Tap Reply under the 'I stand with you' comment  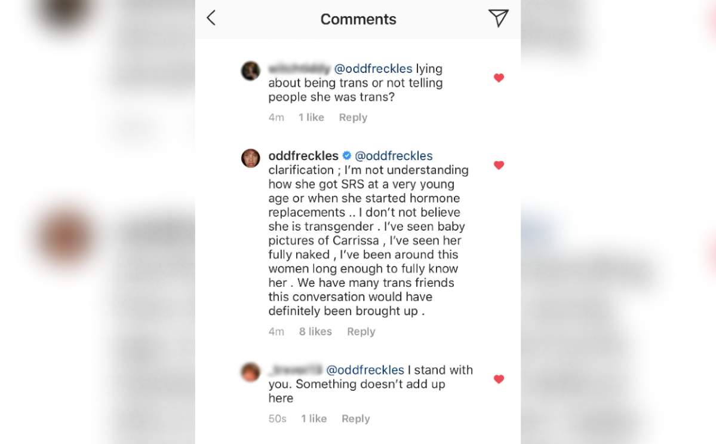(355, 418)
